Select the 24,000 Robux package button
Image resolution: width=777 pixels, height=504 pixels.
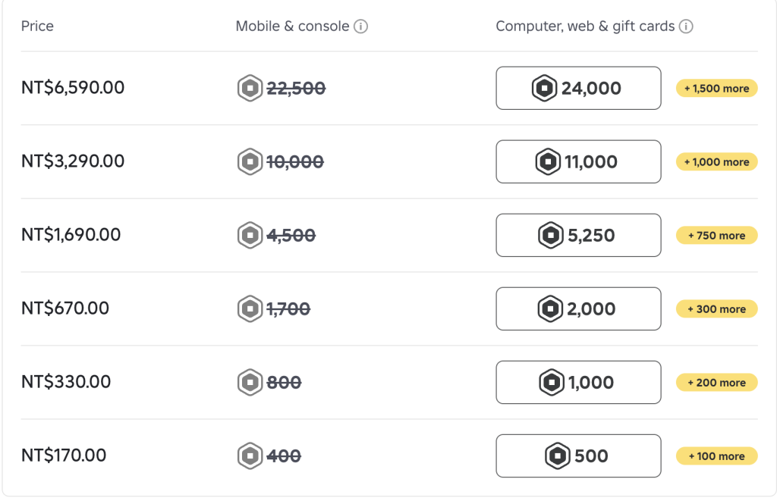point(578,88)
